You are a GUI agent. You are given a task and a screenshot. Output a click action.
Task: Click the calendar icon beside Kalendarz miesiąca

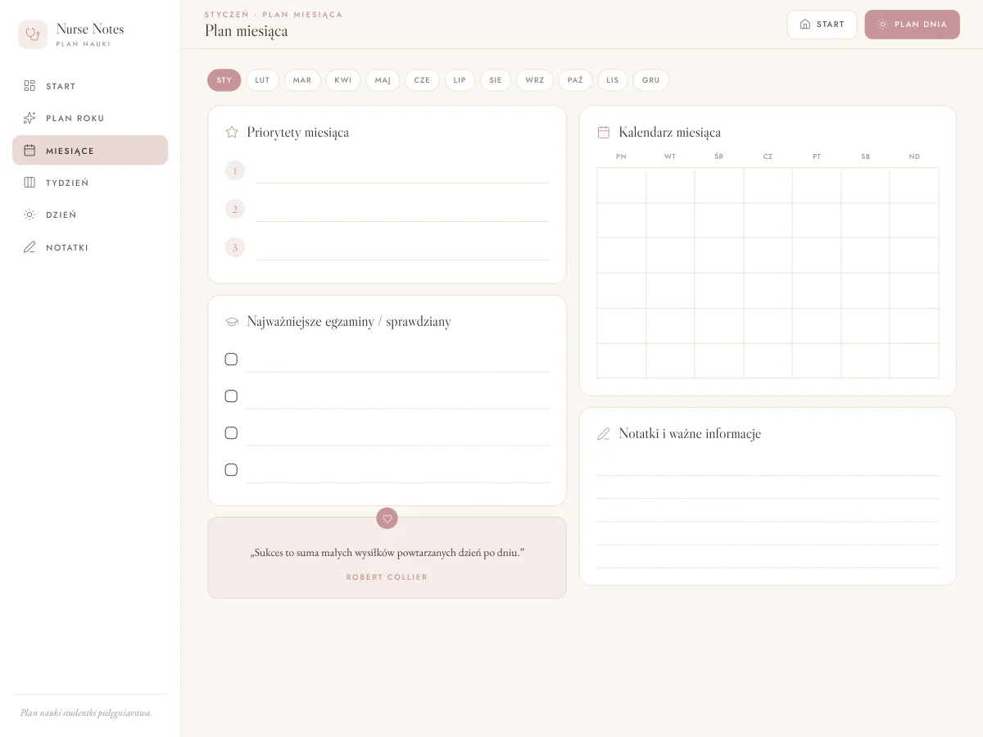coord(604,132)
